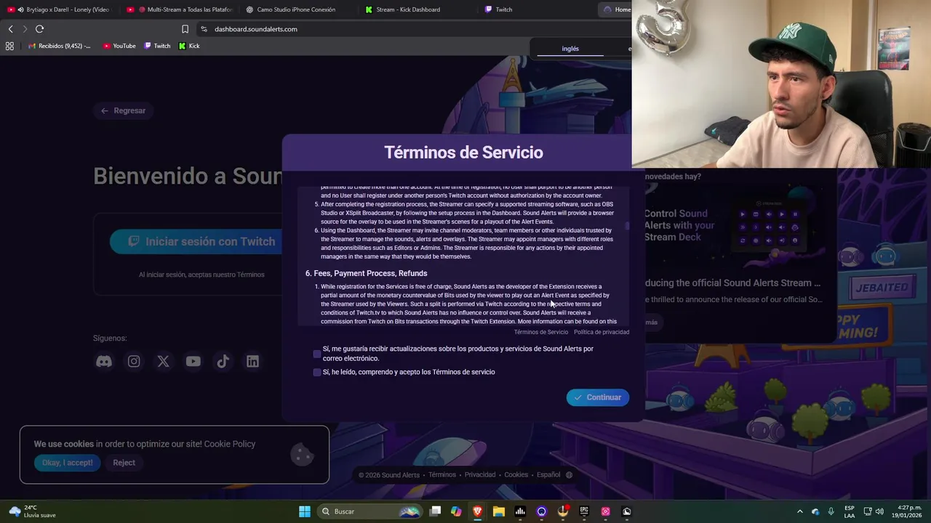Open the weather widget in the taskbar

(32, 511)
